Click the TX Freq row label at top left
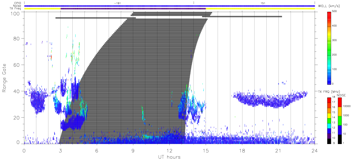This screenshot has height=163, width=354. pos(16,9)
